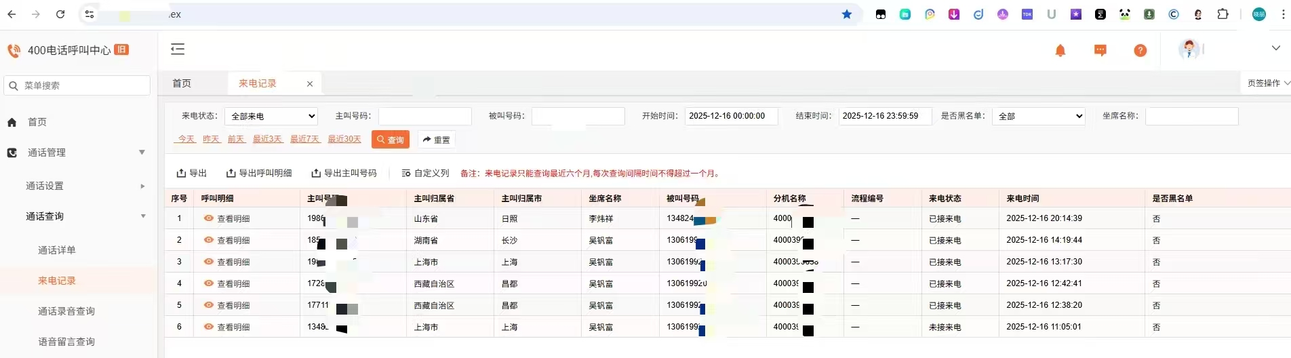Click the 来电时间 column header
The width and height of the screenshot is (1291, 358).
click(x=1022, y=198)
